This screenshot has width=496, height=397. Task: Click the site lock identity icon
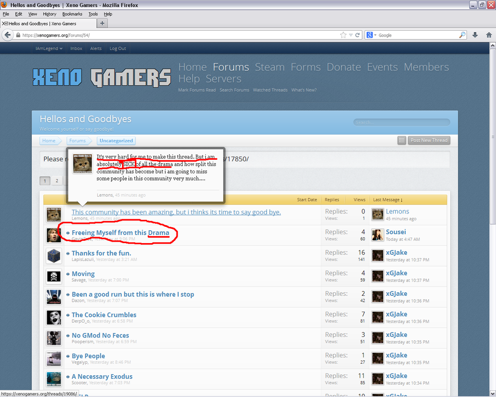point(18,35)
